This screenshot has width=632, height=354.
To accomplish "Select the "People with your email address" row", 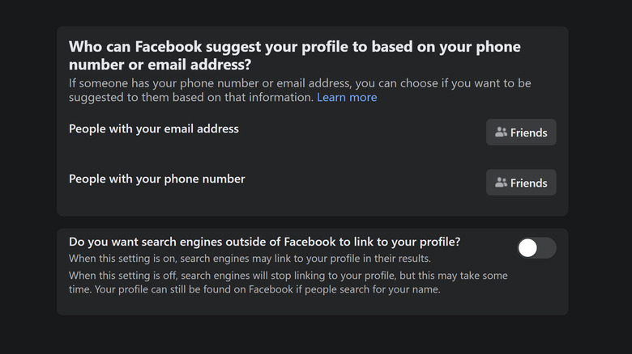I will tap(154, 129).
